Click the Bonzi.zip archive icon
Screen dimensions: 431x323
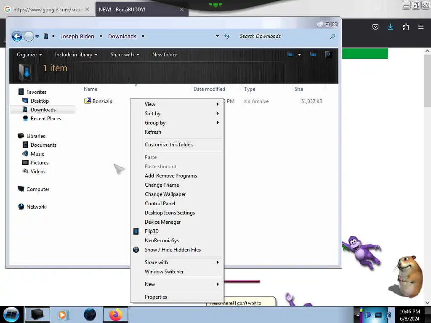[x=88, y=101]
